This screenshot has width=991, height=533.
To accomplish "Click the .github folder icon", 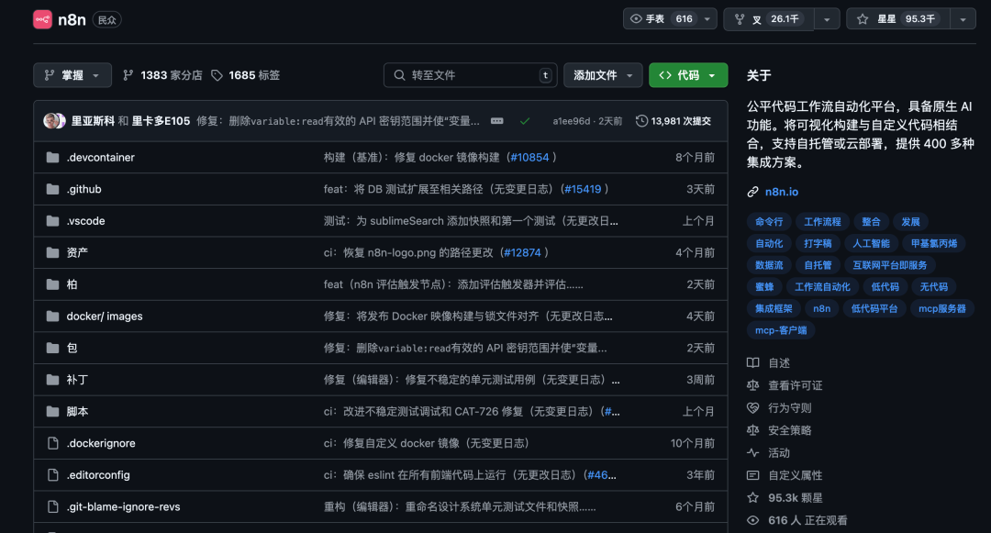I will pos(53,189).
